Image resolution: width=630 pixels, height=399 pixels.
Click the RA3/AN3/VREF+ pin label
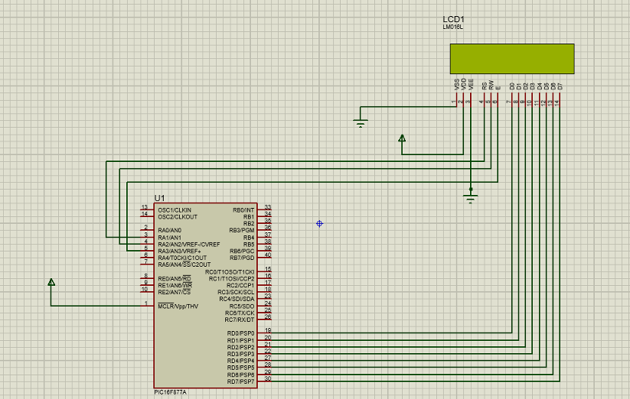point(179,251)
